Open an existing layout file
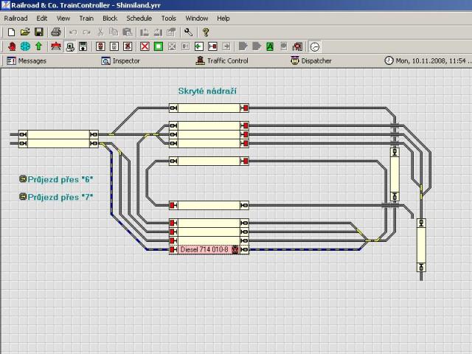The image size is (472, 354). (x=25, y=32)
